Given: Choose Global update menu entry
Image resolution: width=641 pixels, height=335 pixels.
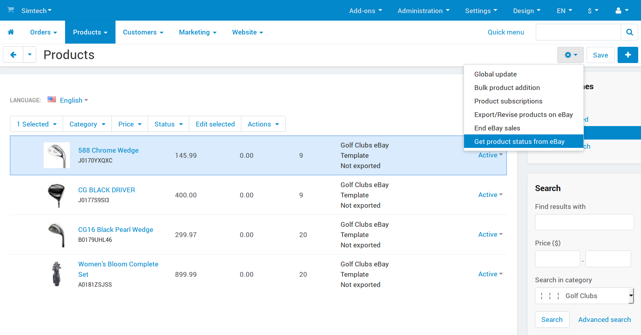Looking at the screenshot, I should [x=495, y=74].
